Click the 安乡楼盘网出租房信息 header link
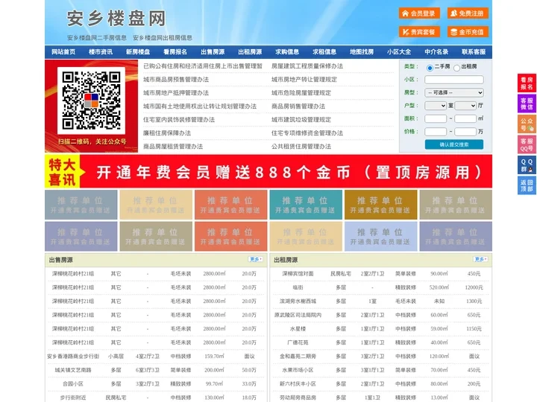Screen dimensions: 537x402 pyautogui.click(x=163, y=38)
